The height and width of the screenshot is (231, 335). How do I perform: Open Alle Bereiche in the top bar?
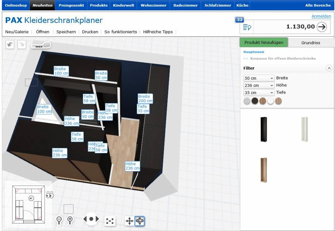(x=318, y=5)
